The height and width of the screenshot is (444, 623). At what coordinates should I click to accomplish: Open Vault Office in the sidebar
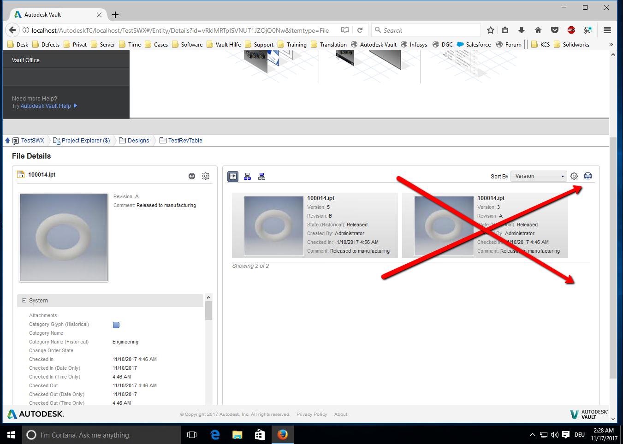26,60
